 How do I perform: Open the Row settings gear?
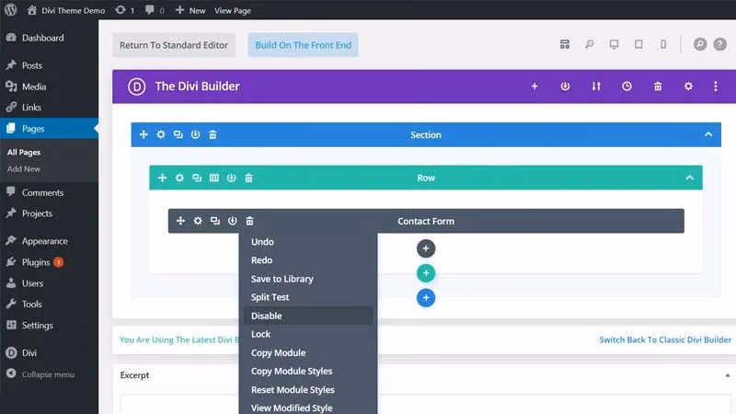pos(179,178)
